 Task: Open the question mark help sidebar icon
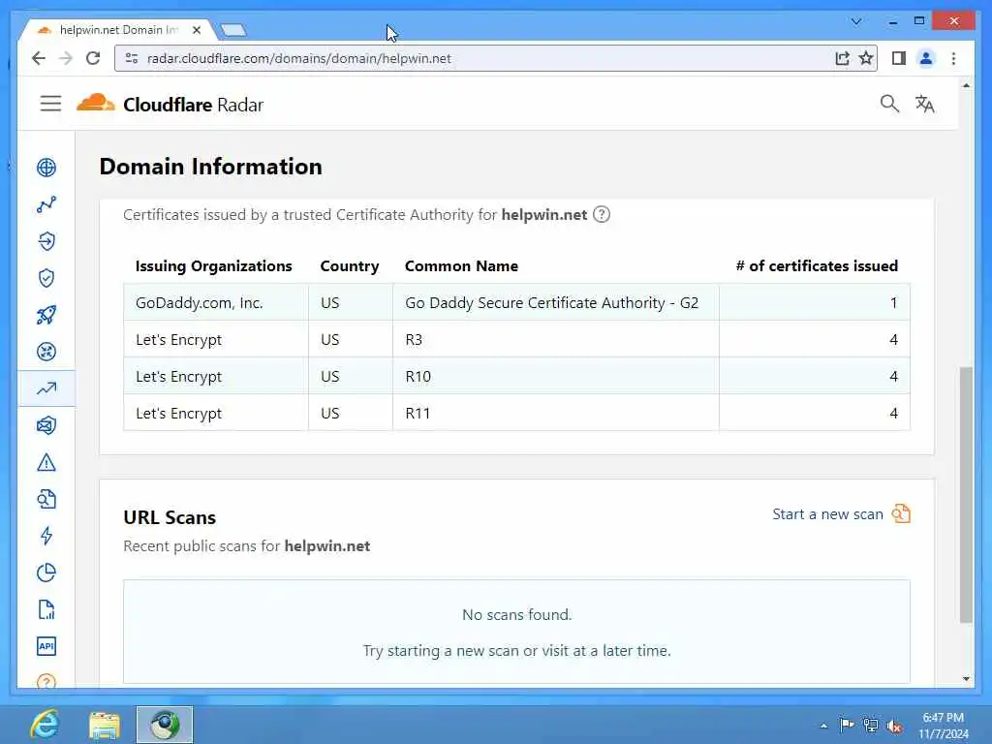[46, 681]
